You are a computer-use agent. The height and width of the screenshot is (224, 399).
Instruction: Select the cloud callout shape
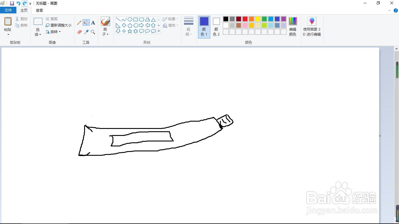point(153,31)
